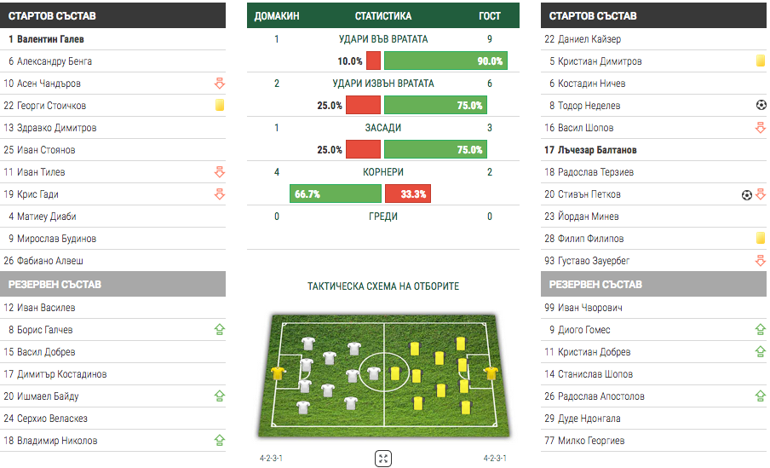Click Kristian Dimitrov's yellow card icon

pyautogui.click(x=761, y=61)
